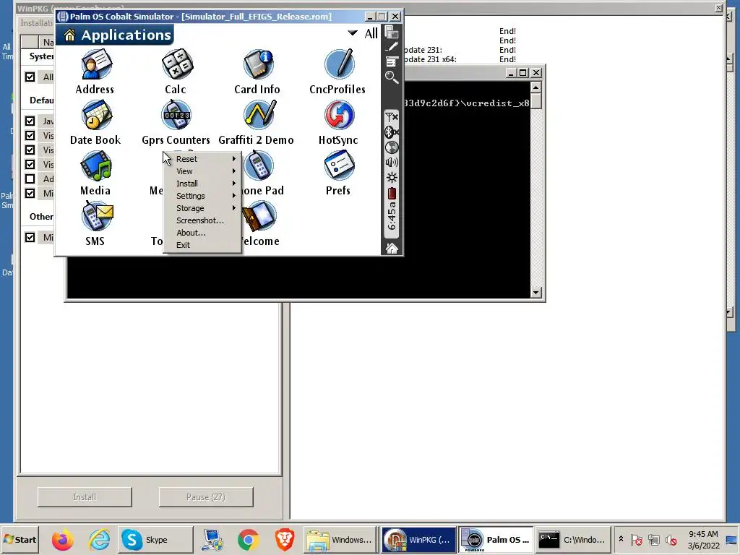Click the antenna signal status icon

click(x=392, y=116)
